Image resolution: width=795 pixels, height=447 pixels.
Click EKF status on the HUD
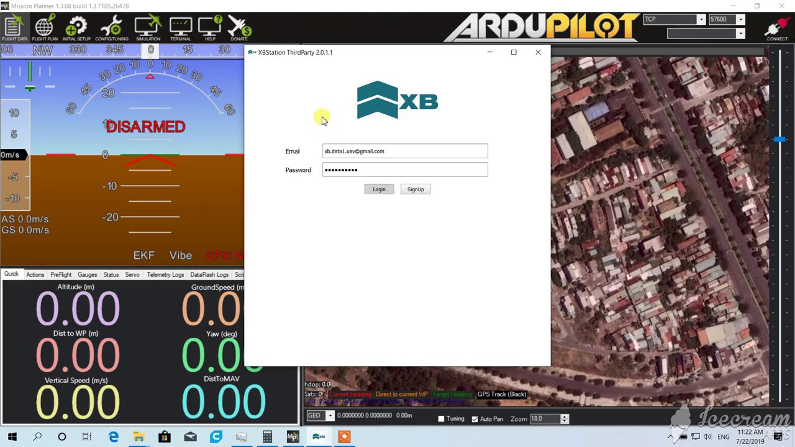click(143, 255)
